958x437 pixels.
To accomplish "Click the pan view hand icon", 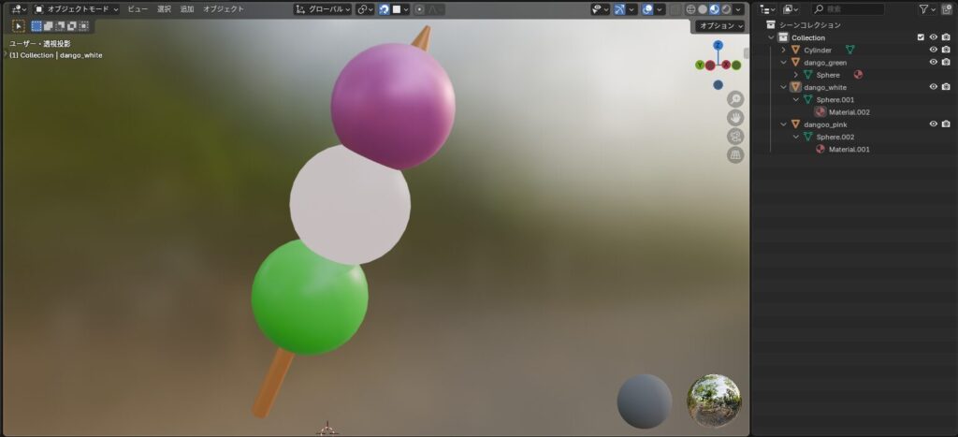I will click(x=735, y=118).
